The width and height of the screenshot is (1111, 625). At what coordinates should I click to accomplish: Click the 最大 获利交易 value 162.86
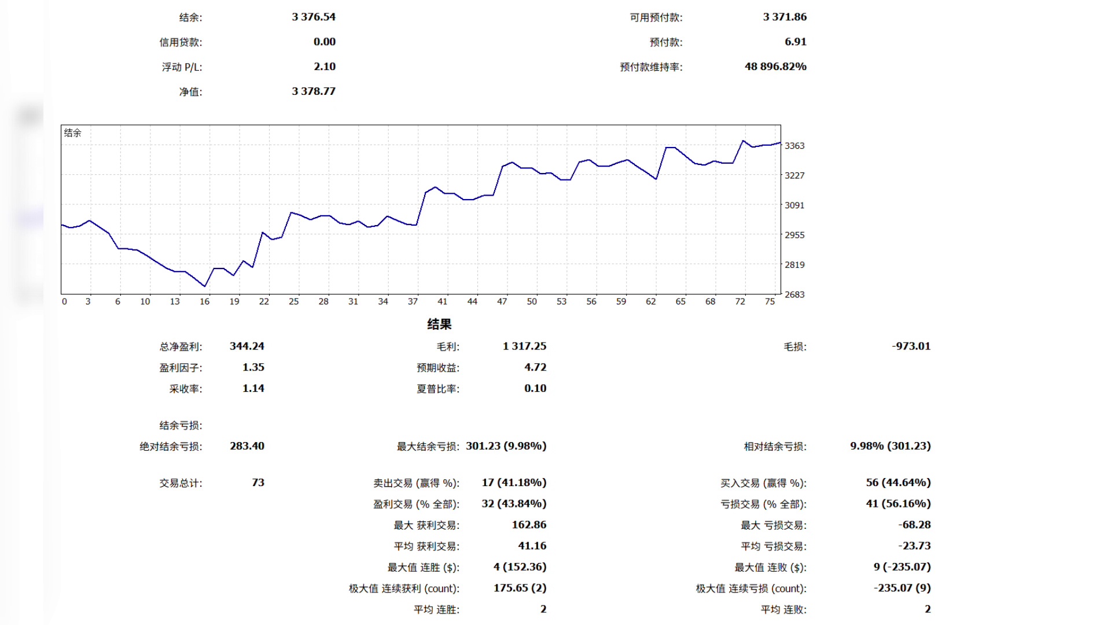(529, 525)
